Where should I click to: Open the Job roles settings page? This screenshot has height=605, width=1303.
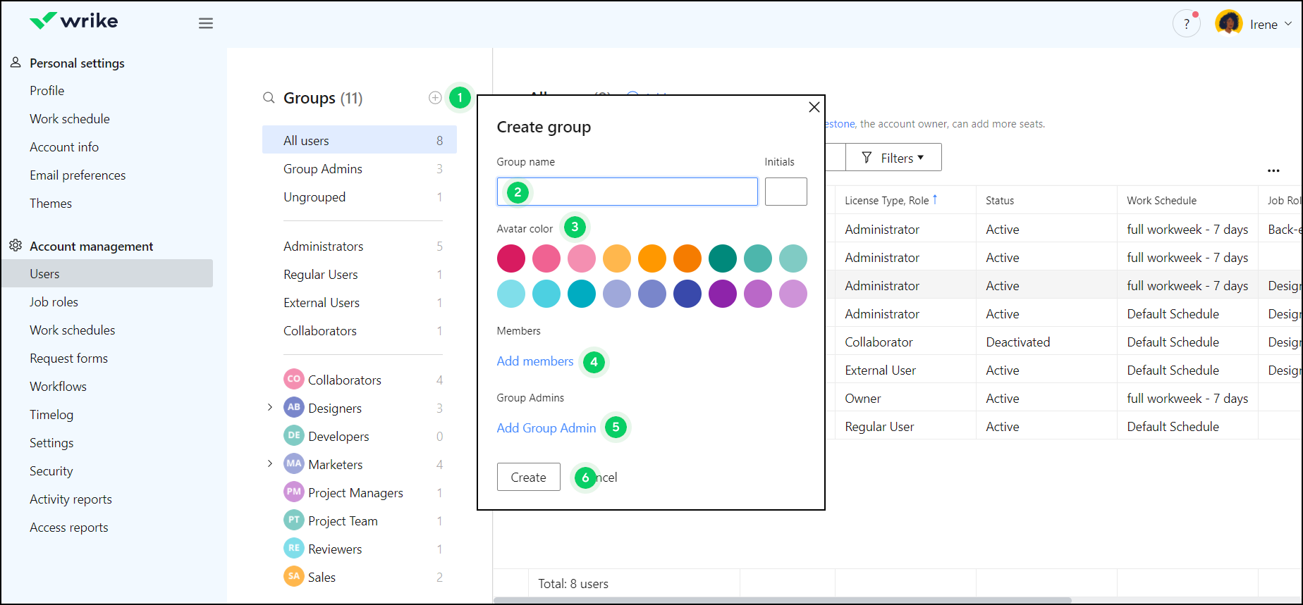click(54, 302)
